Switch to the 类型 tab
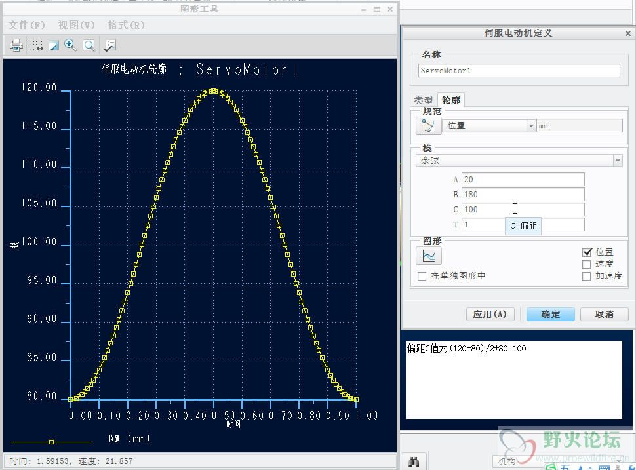Screen dimensions: 636x470 click(423, 100)
